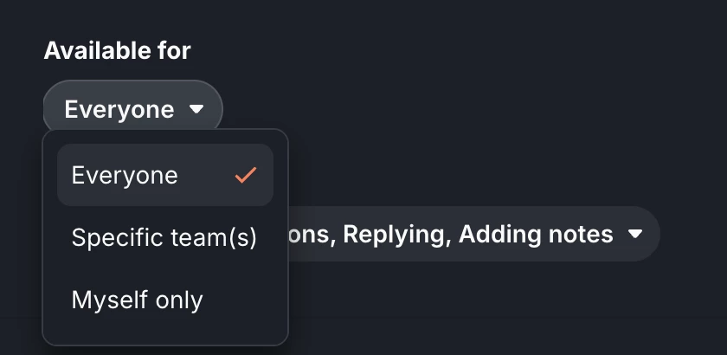The height and width of the screenshot is (355, 727).
Task: Set availability to Specific team(s)
Action: (164, 238)
